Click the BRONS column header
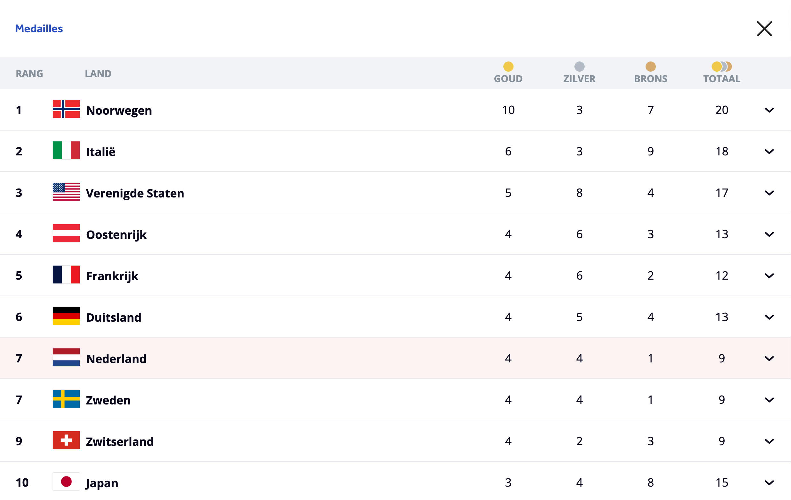This screenshot has width=791, height=500. pos(650,78)
